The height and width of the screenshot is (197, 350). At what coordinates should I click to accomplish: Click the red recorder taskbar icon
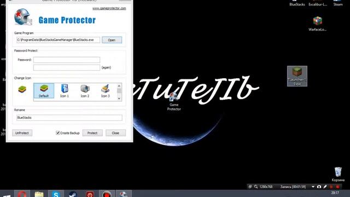point(107,194)
